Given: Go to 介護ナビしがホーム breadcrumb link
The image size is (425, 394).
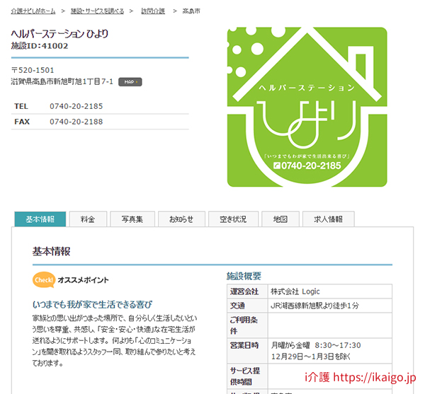Looking at the screenshot, I should (33, 11).
